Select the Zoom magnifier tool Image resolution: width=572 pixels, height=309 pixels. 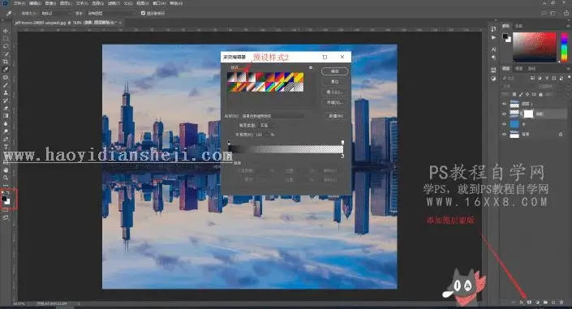[6, 178]
